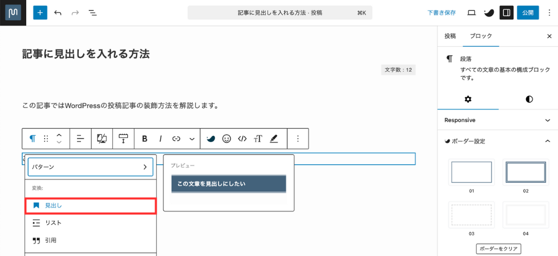The width and height of the screenshot is (558, 256).
Task: Expand the Responsive panel section
Action: (497, 120)
